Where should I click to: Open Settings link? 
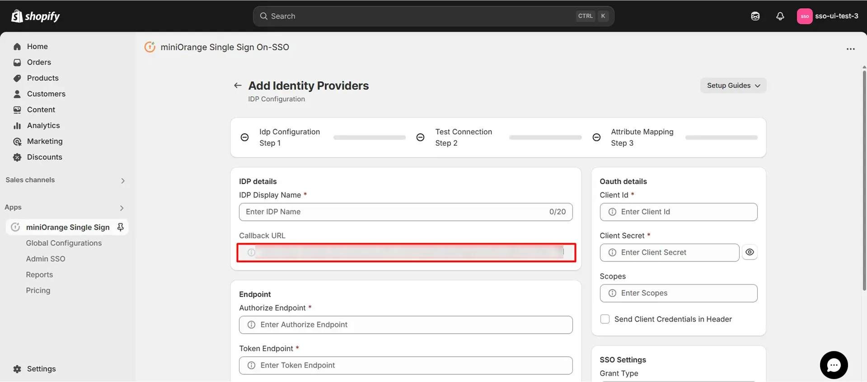[42, 369]
